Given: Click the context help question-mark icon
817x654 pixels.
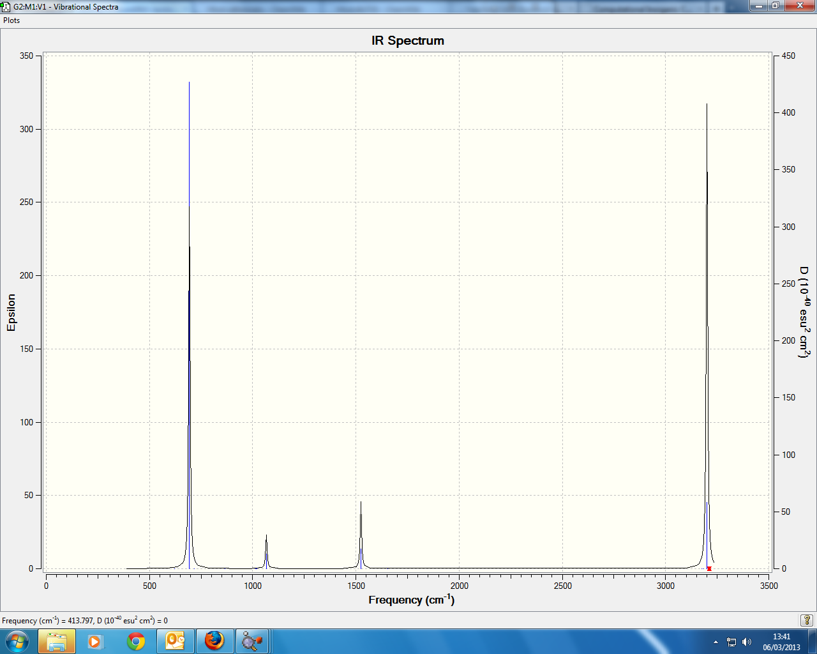Looking at the screenshot, I should point(807,620).
